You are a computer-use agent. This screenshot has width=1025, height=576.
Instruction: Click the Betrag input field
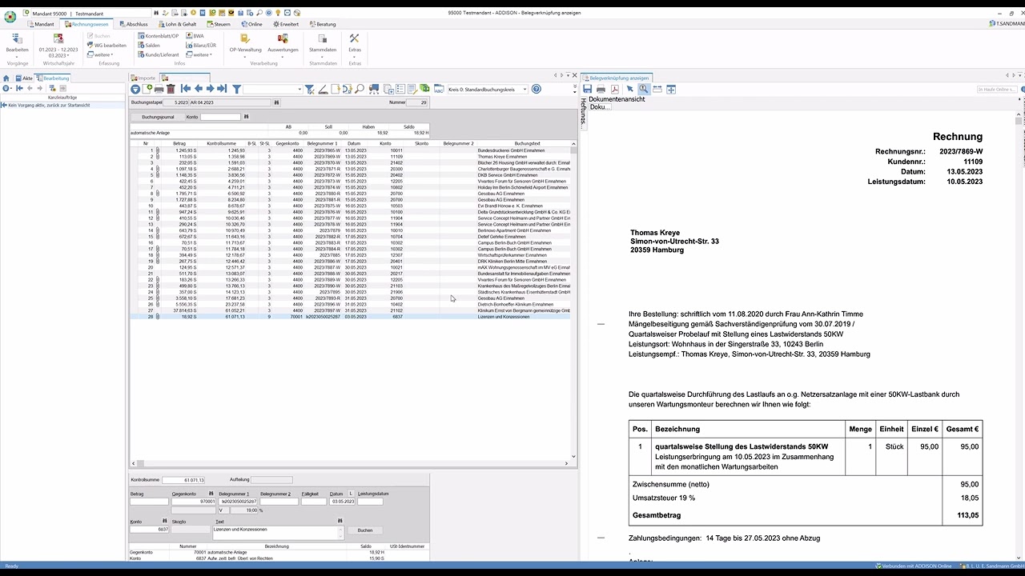149,502
